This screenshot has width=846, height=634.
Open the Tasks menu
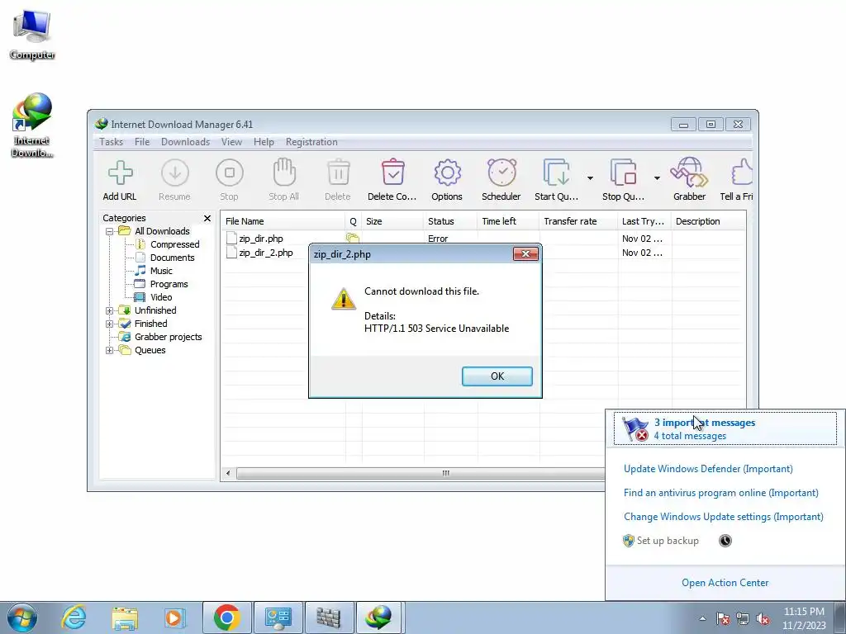coord(112,142)
